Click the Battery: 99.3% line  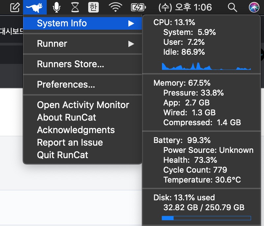(182, 140)
